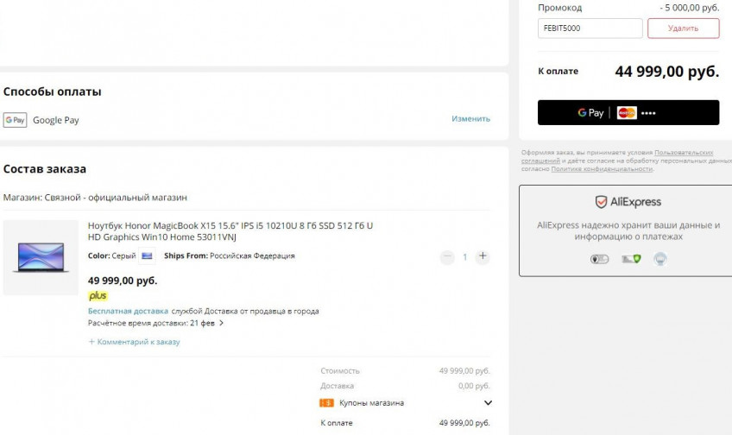Click Изменить to change payment method
The height and width of the screenshot is (435, 732).
pyautogui.click(x=470, y=118)
